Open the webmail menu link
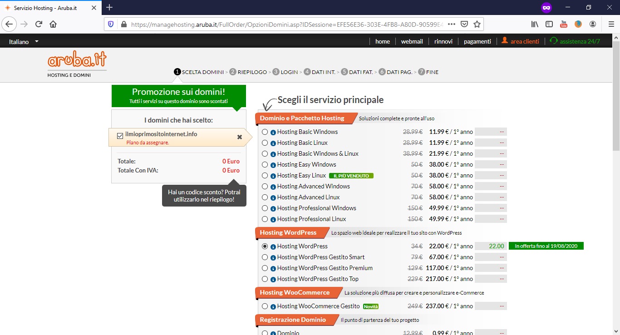Image resolution: width=620 pixels, height=335 pixels. (x=412, y=41)
